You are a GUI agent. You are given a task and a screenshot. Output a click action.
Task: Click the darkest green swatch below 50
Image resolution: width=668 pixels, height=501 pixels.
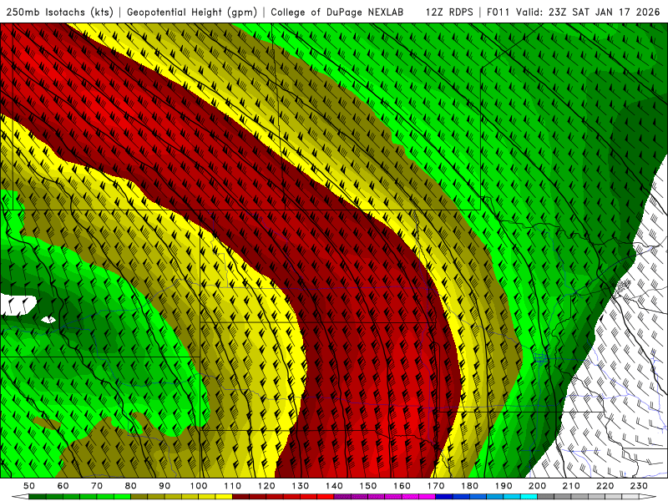tap(38, 497)
